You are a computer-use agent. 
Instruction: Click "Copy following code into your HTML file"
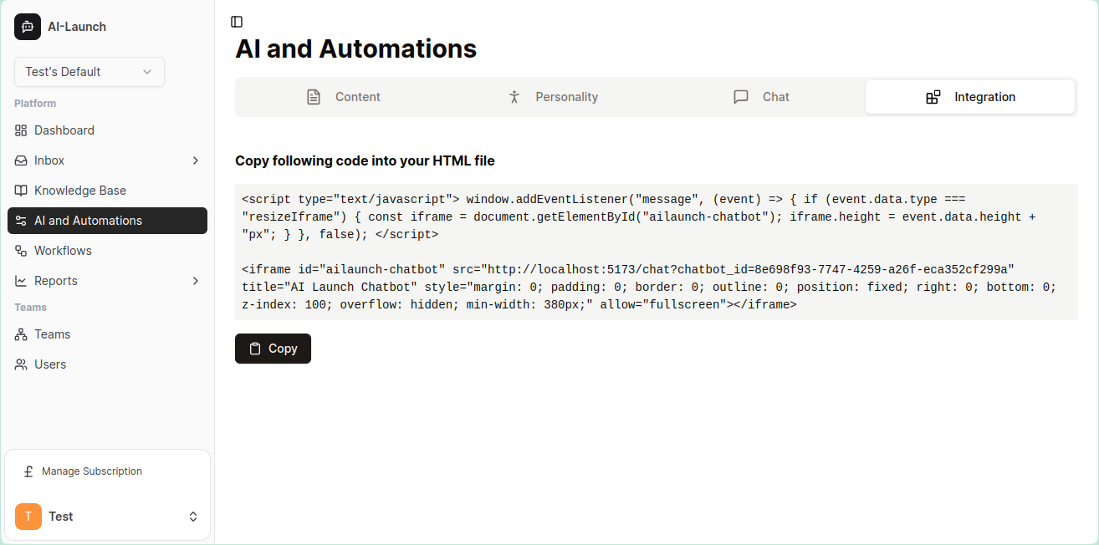(x=365, y=160)
